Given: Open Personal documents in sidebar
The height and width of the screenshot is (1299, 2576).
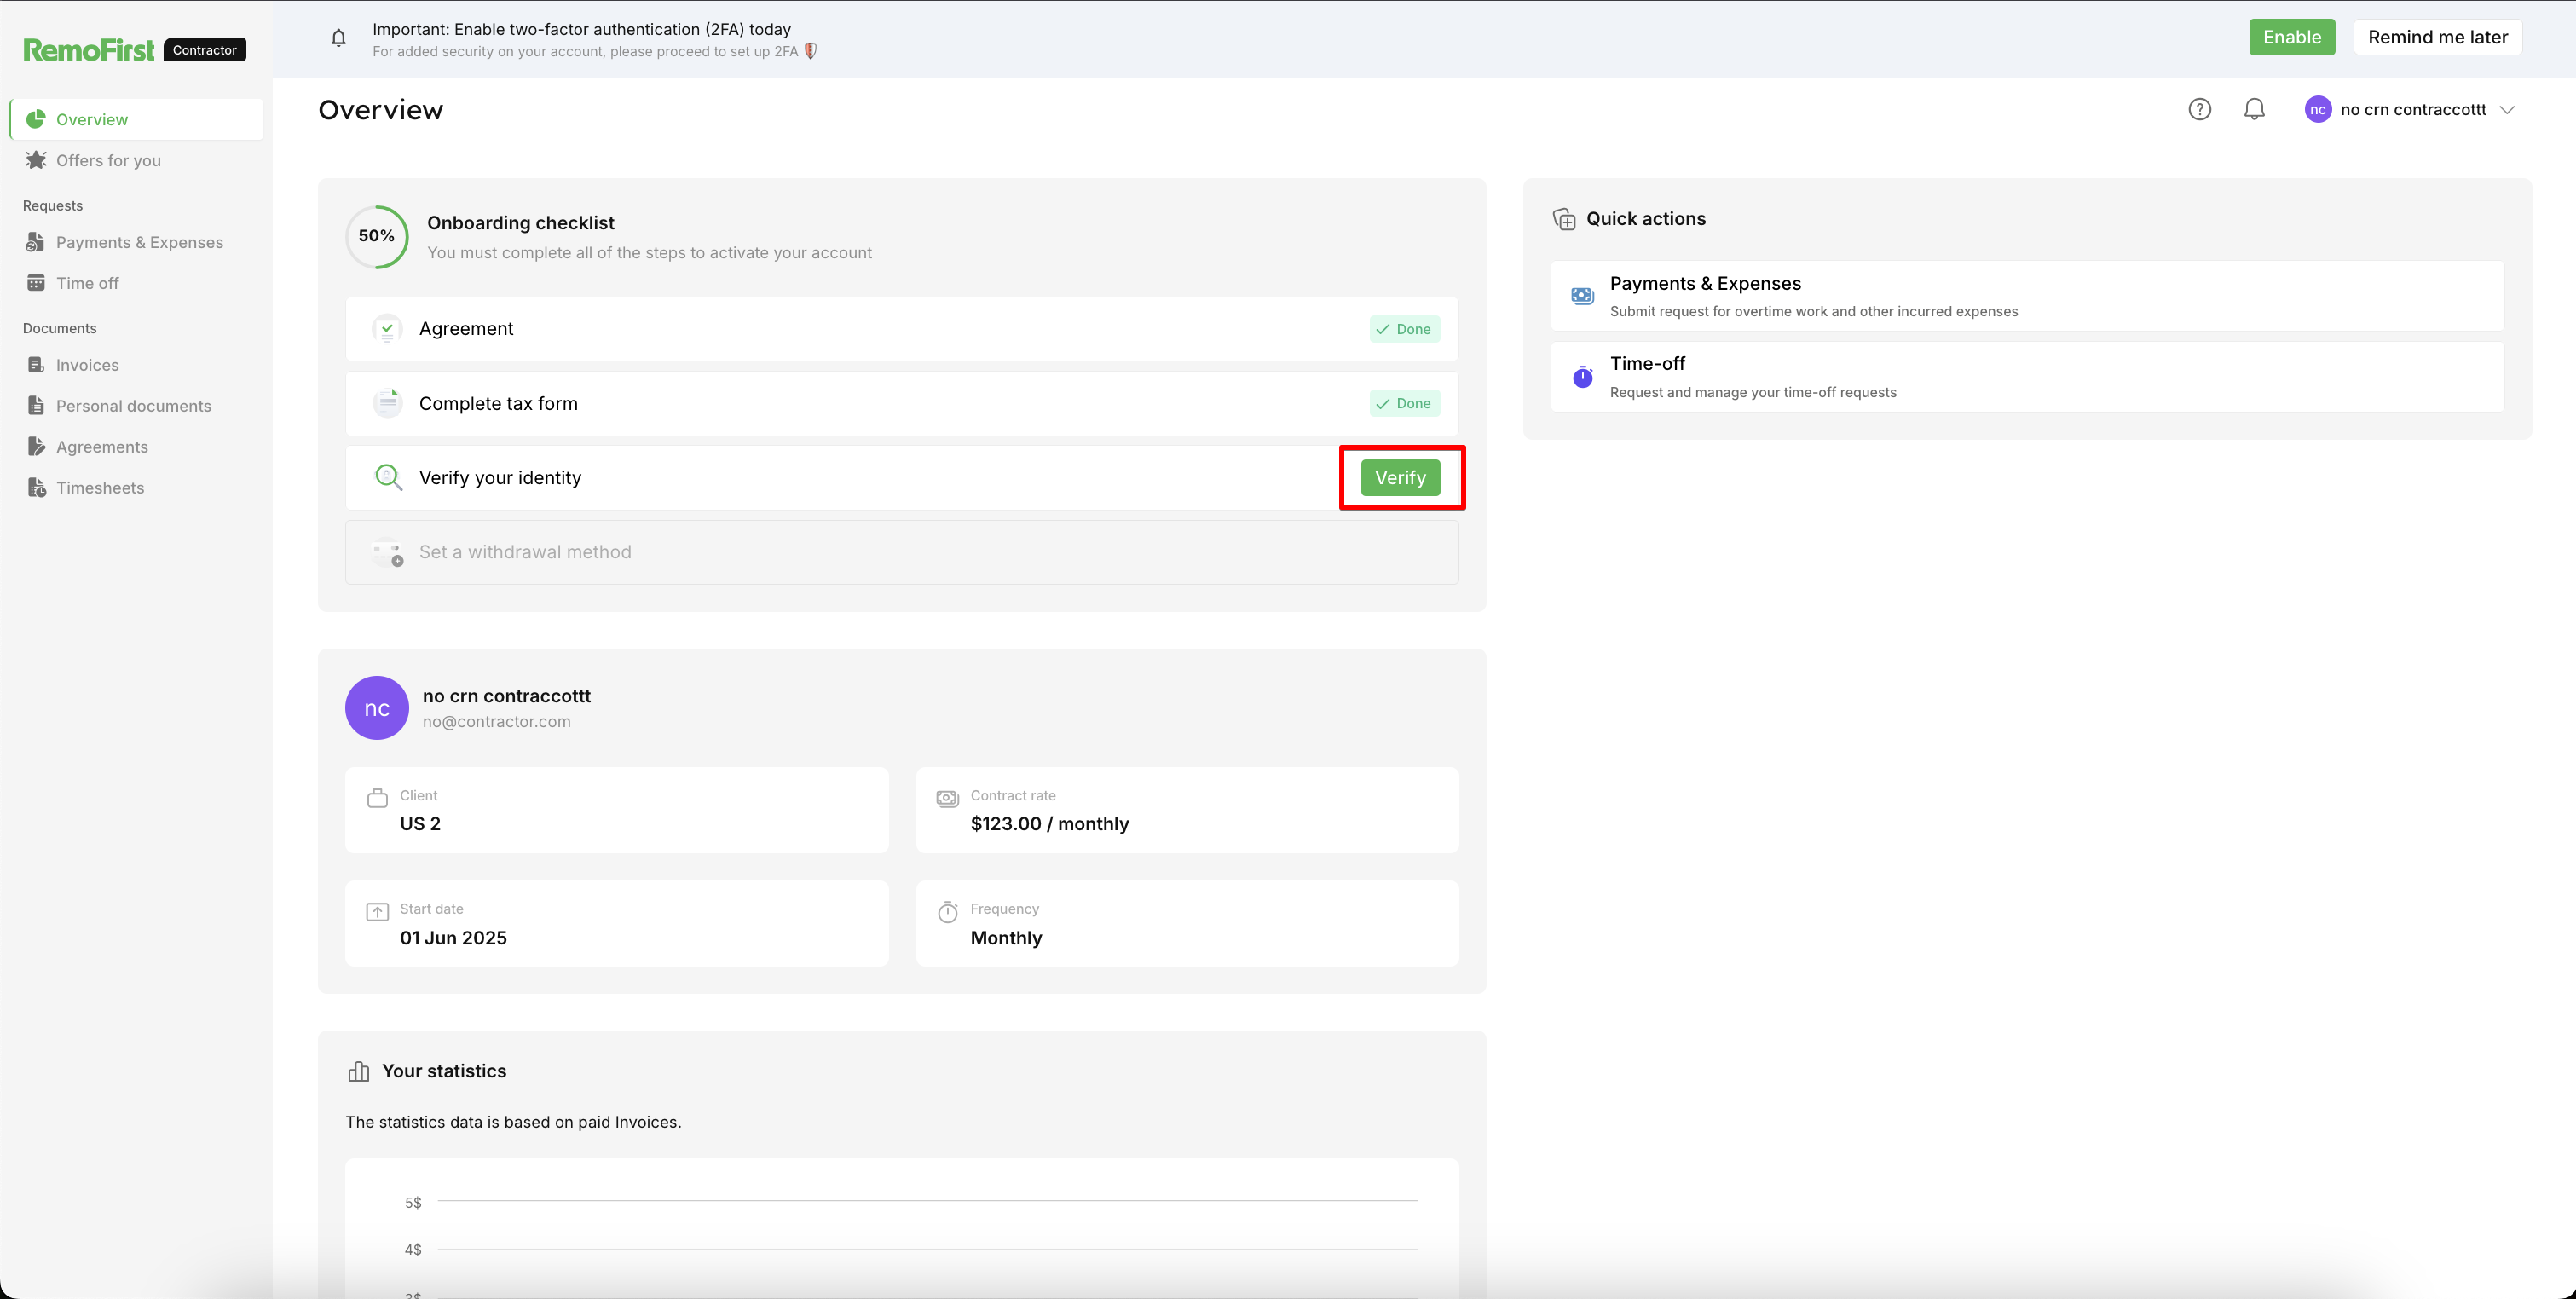Looking at the screenshot, I should pos(137,406).
